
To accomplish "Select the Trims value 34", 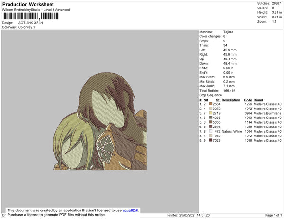I will coord(225,45).
